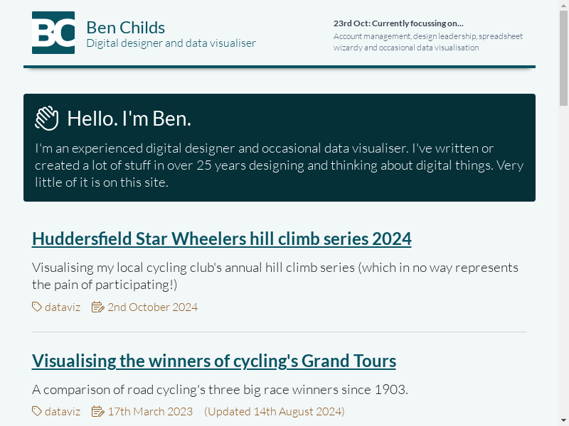Click the Updated 14th August 2024 note

click(x=274, y=411)
